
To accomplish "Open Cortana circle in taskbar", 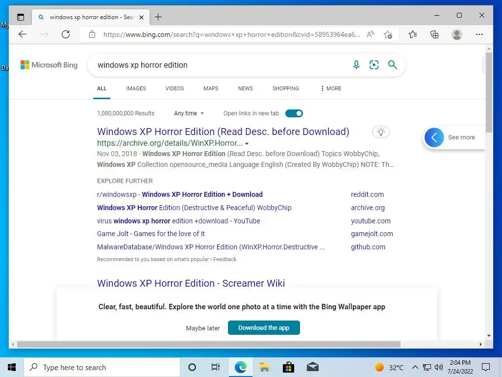I will coord(192,367).
